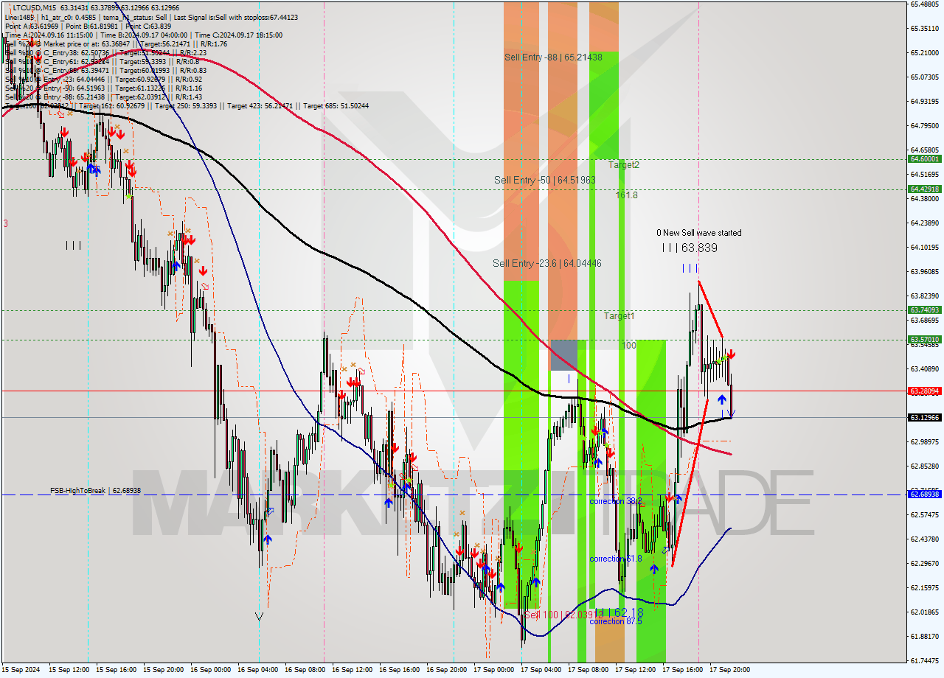
Task: Click the 61.74475 price axis value
Action: coord(924,660)
